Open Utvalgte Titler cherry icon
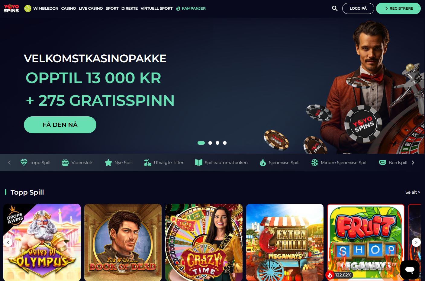 (x=147, y=163)
